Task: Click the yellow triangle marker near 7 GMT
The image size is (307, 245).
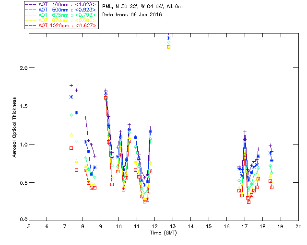Action: (71, 134)
